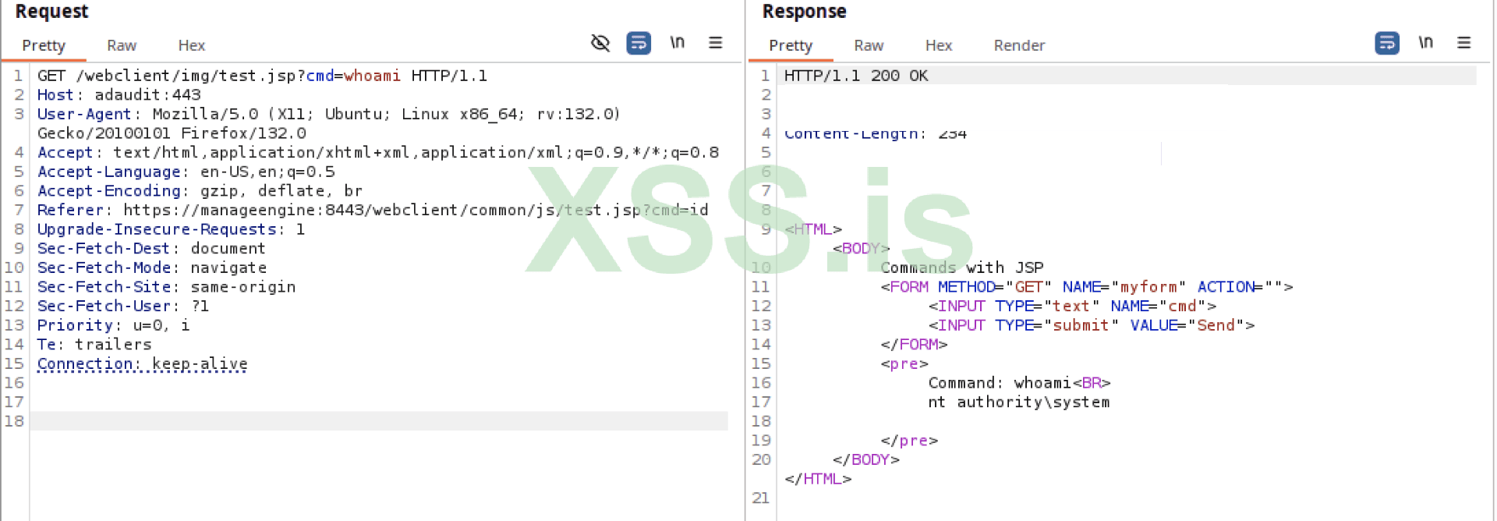1497x521 pixels.
Task: Click 'Commands with JSP' text in Response
Action: (x=961, y=268)
